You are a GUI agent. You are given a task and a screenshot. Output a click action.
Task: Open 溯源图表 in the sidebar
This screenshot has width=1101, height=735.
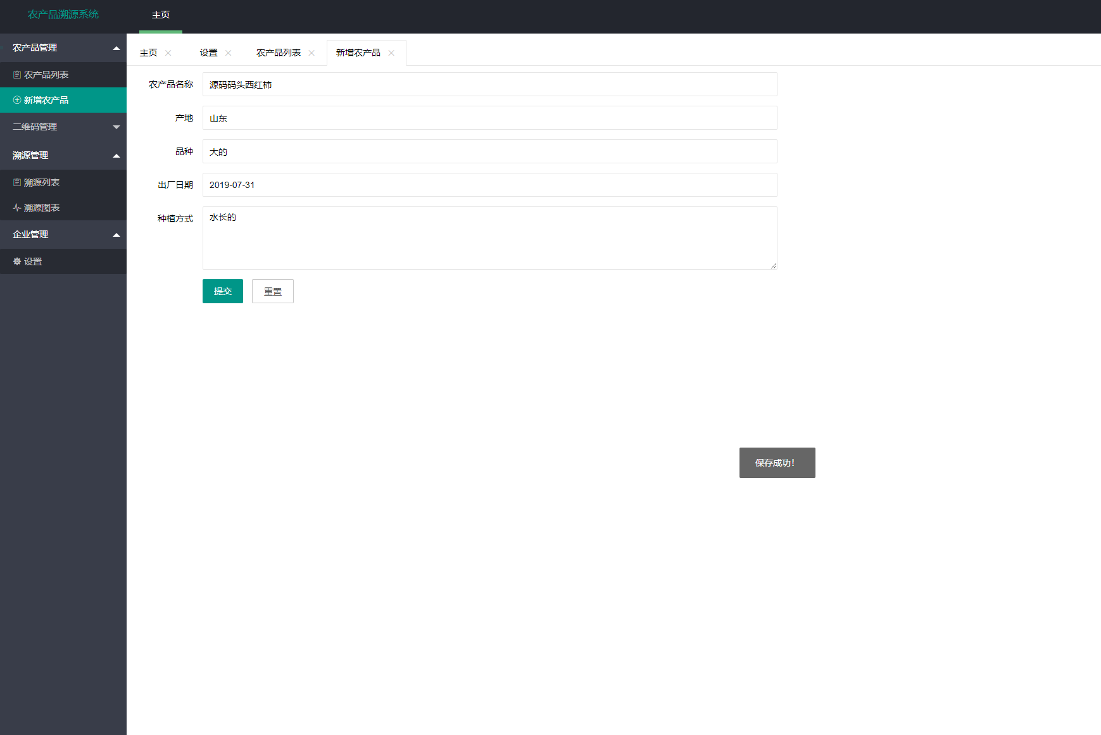(x=63, y=208)
